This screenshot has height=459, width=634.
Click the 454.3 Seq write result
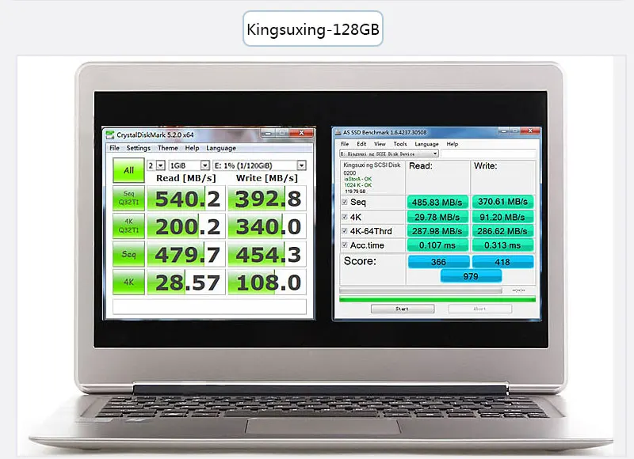(267, 254)
